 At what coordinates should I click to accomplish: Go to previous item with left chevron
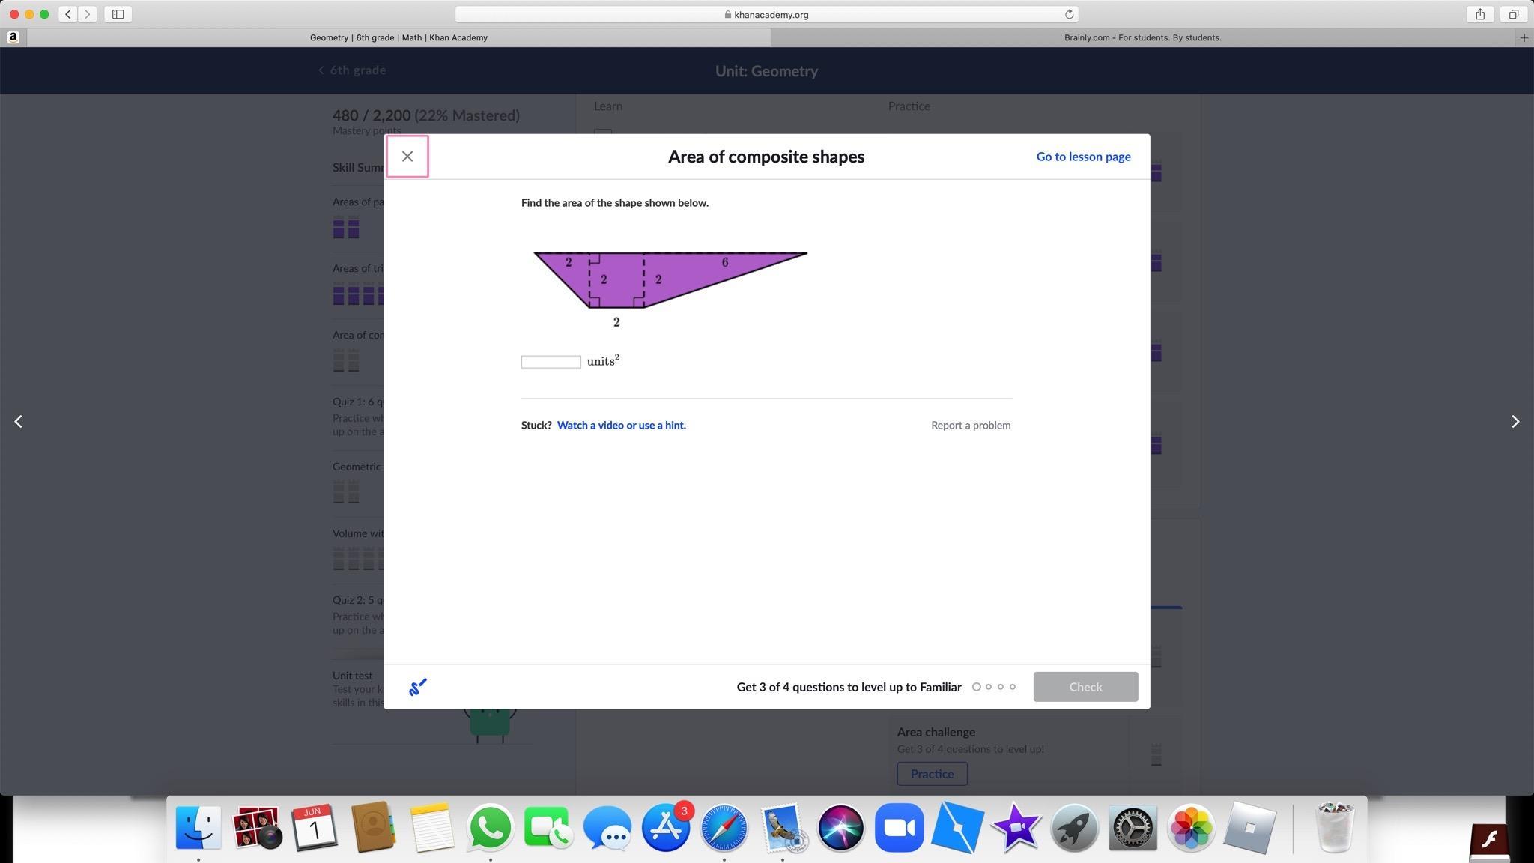click(19, 422)
